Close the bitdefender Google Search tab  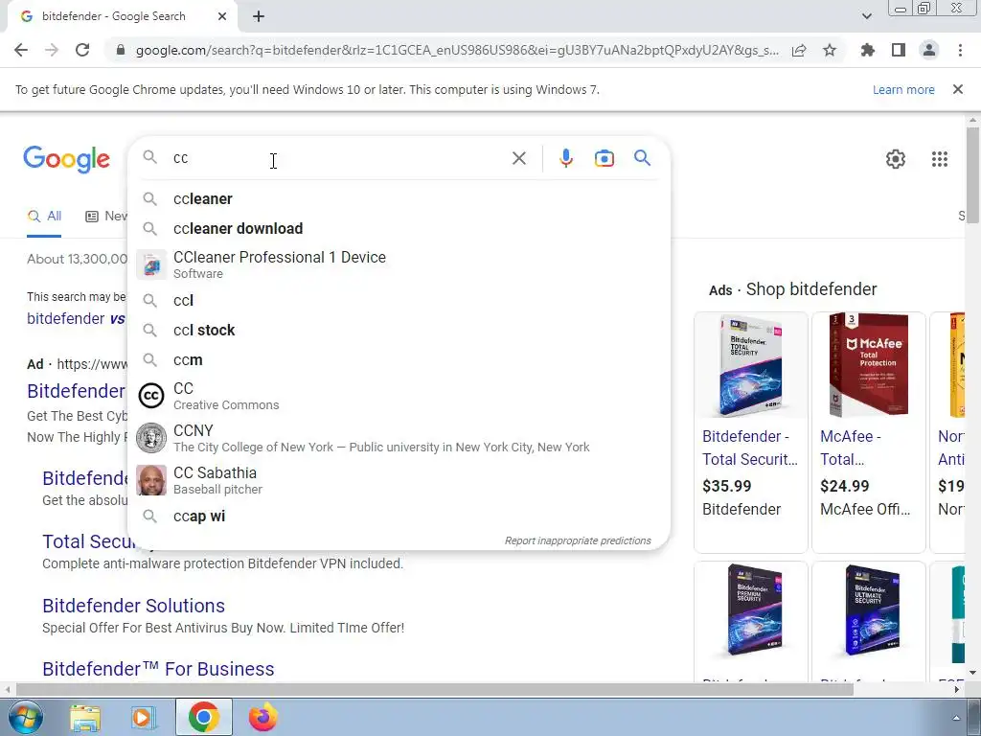pyautogui.click(x=222, y=17)
